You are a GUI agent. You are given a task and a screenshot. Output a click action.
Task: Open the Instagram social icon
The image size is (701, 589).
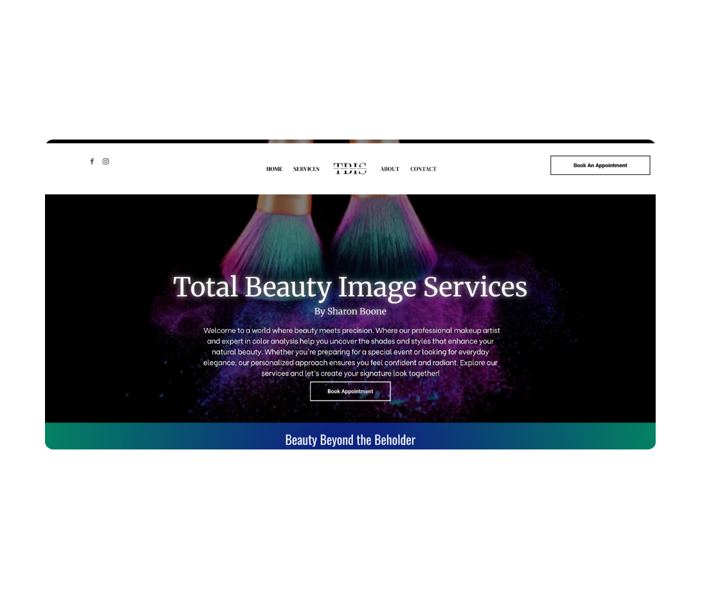click(x=105, y=161)
